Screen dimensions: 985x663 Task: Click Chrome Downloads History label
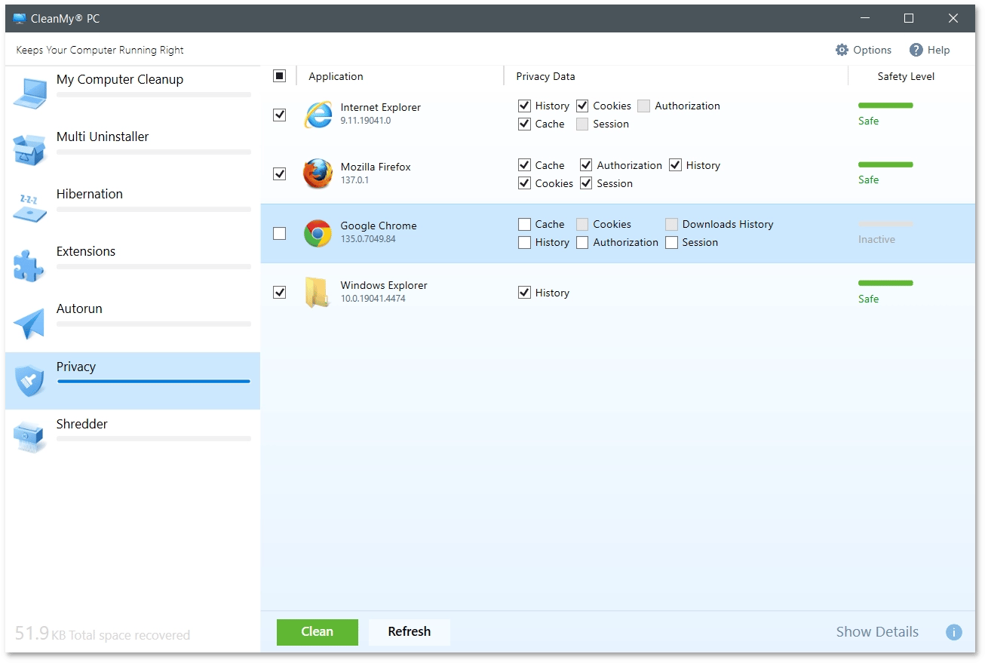point(728,224)
